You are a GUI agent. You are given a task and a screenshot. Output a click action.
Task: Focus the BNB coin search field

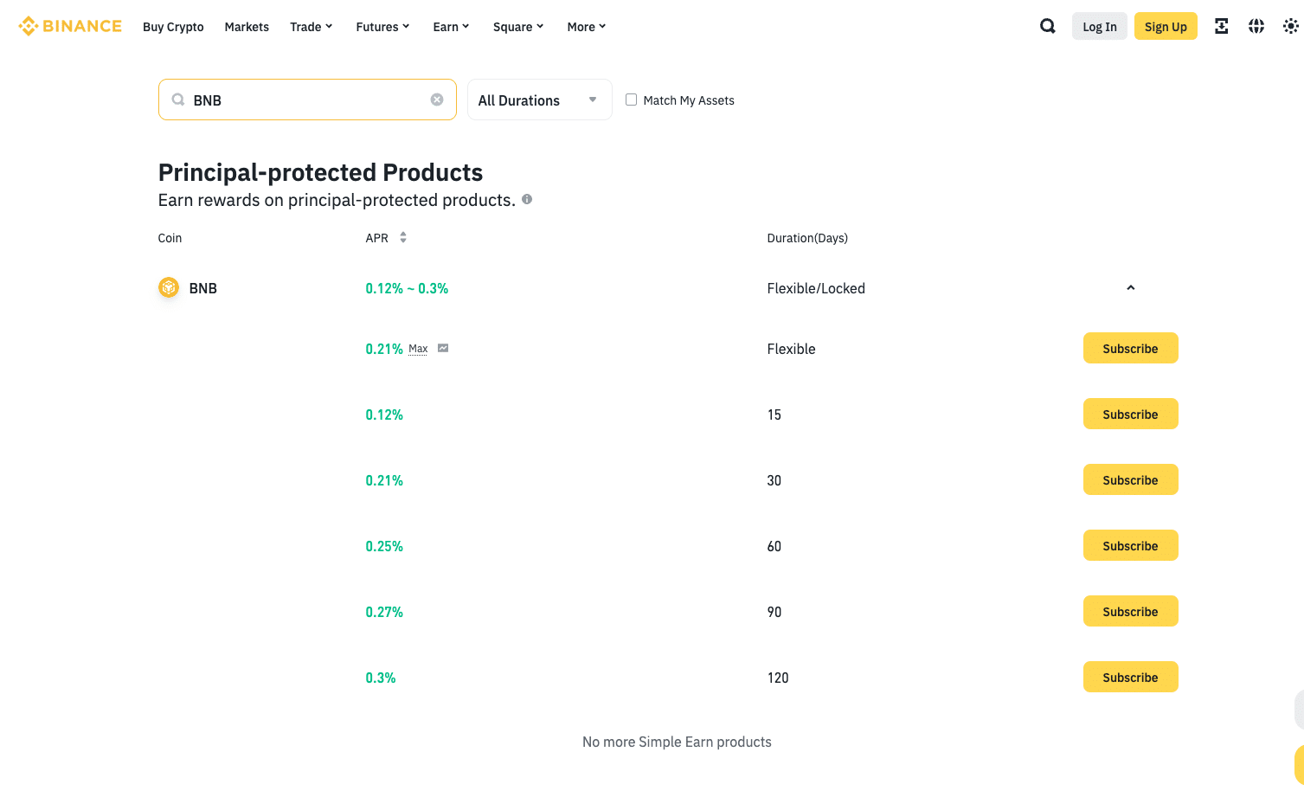pos(307,100)
